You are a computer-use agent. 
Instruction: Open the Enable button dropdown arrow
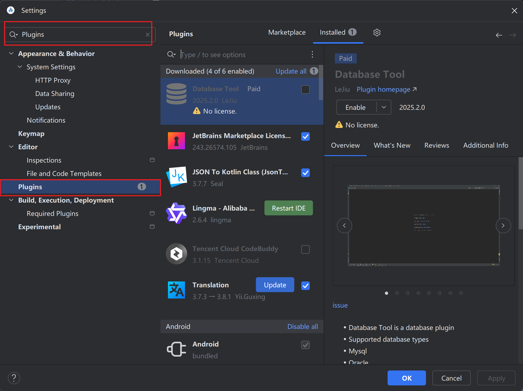[384, 107]
